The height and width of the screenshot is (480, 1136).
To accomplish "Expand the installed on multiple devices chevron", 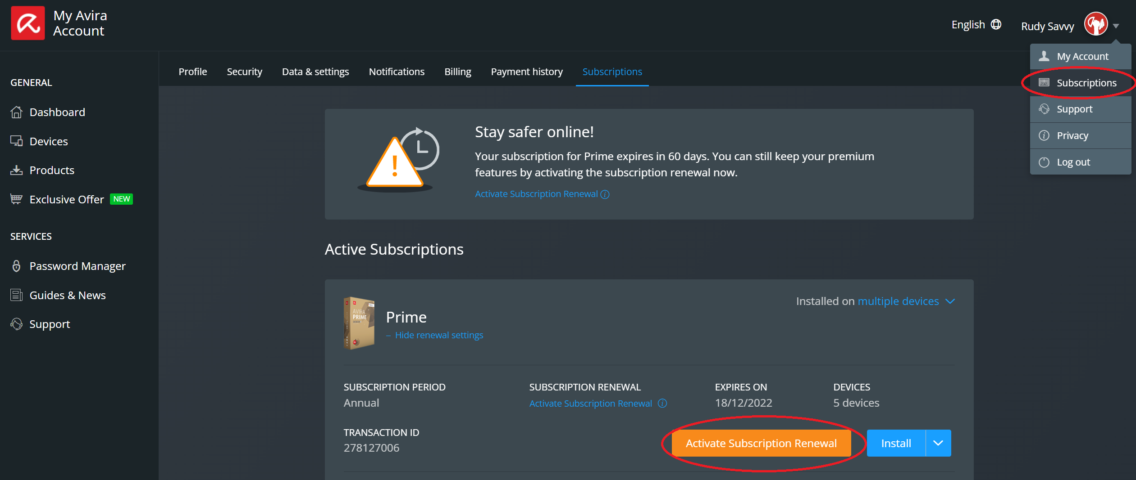I will tap(950, 301).
